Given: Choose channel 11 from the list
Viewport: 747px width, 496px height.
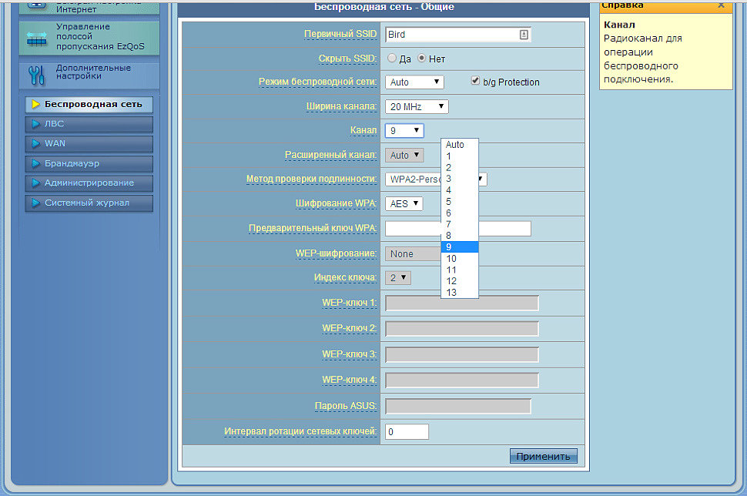Looking at the screenshot, I should click(451, 270).
